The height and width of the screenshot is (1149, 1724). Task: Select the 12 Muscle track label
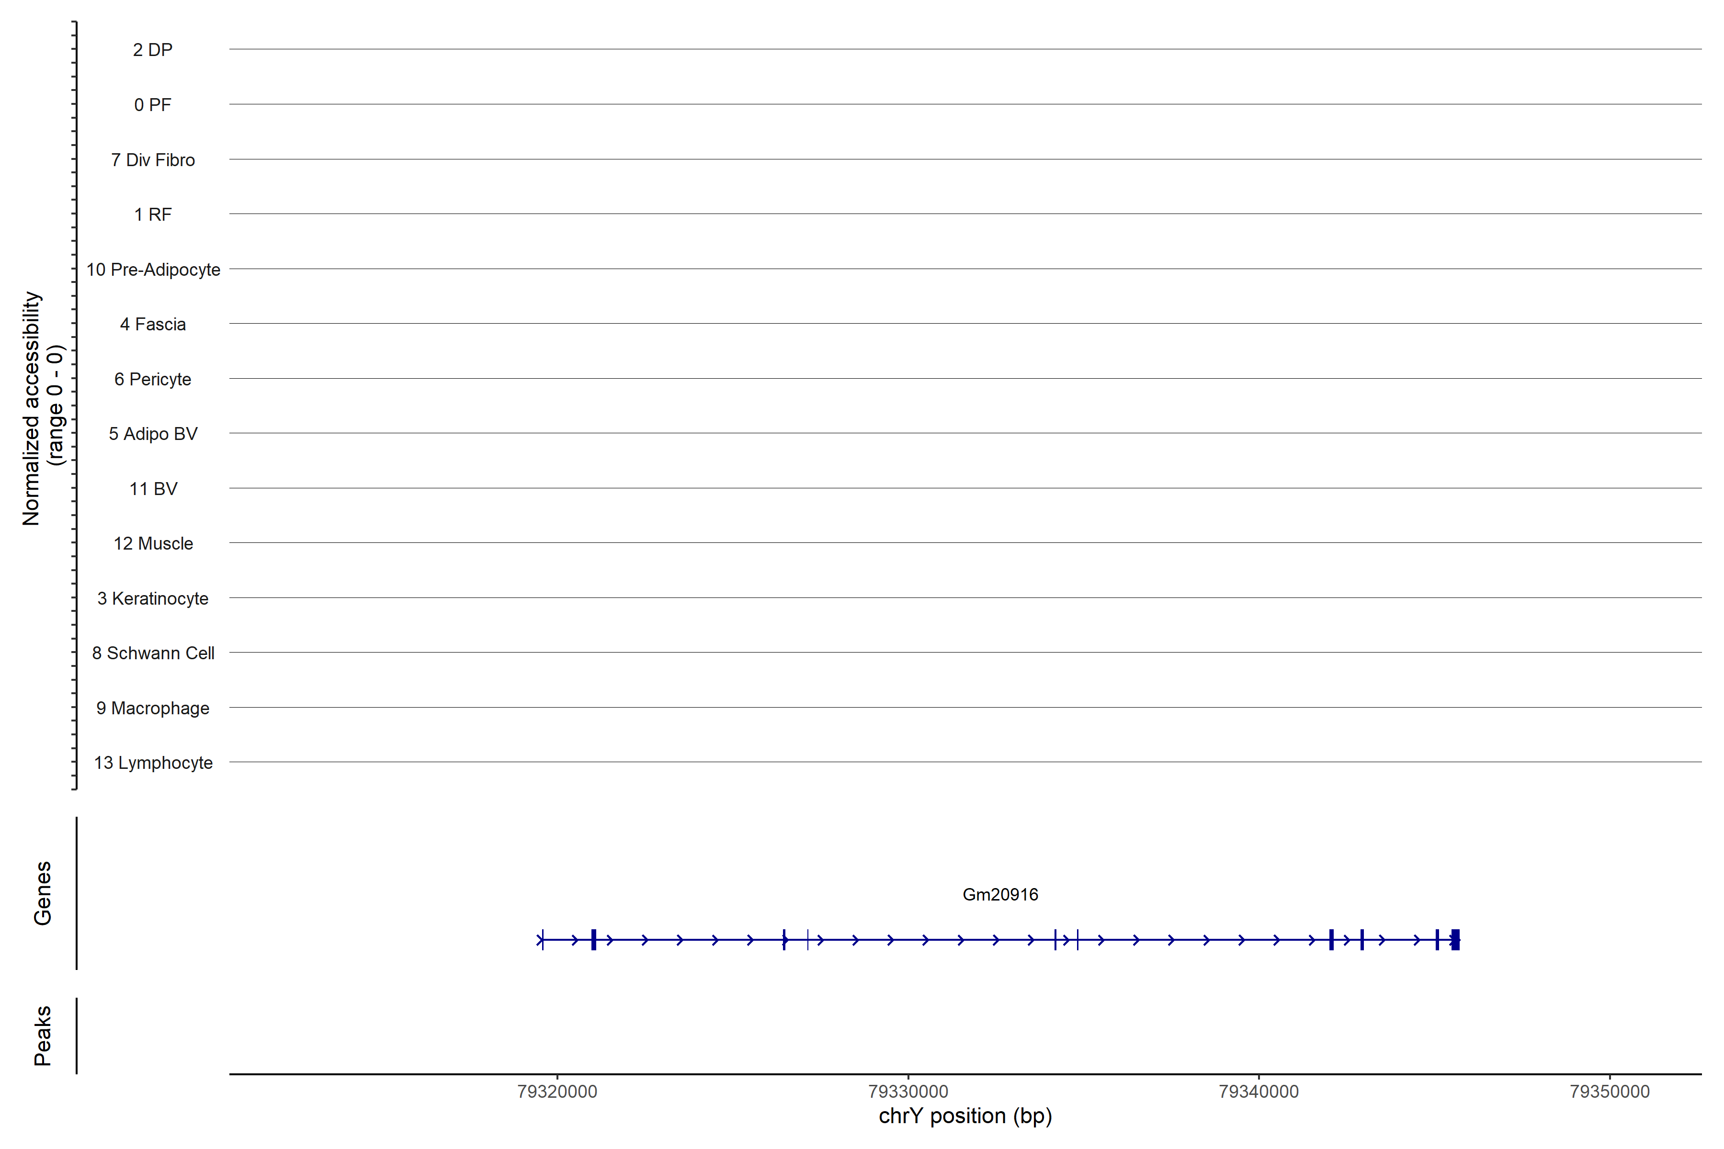pos(152,544)
